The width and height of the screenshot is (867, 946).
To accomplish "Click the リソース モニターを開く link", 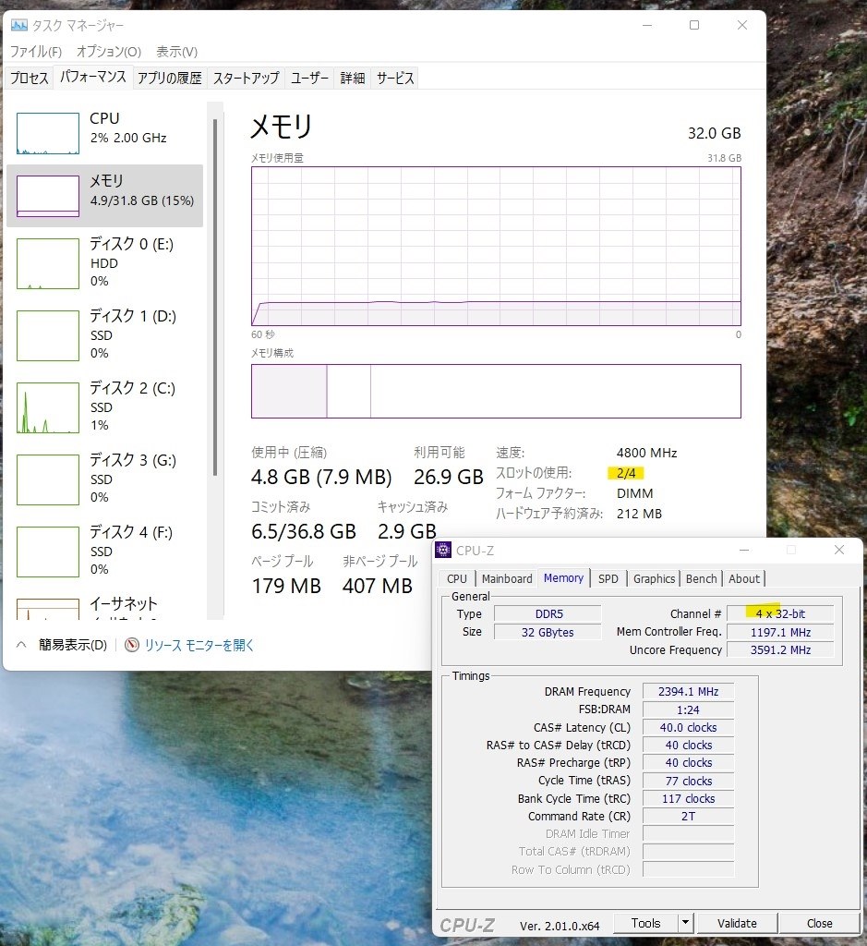I will [199, 645].
